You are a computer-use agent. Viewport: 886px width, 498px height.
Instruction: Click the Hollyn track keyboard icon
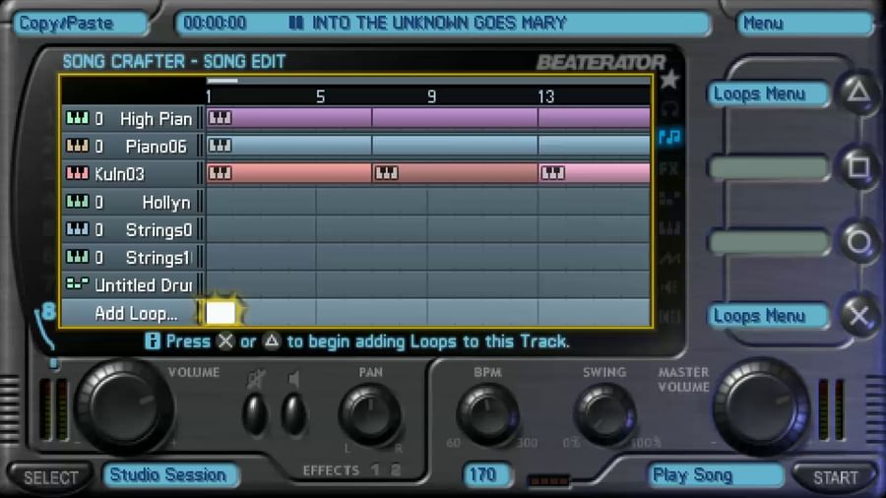pyautogui.click(x=77, y=201)
